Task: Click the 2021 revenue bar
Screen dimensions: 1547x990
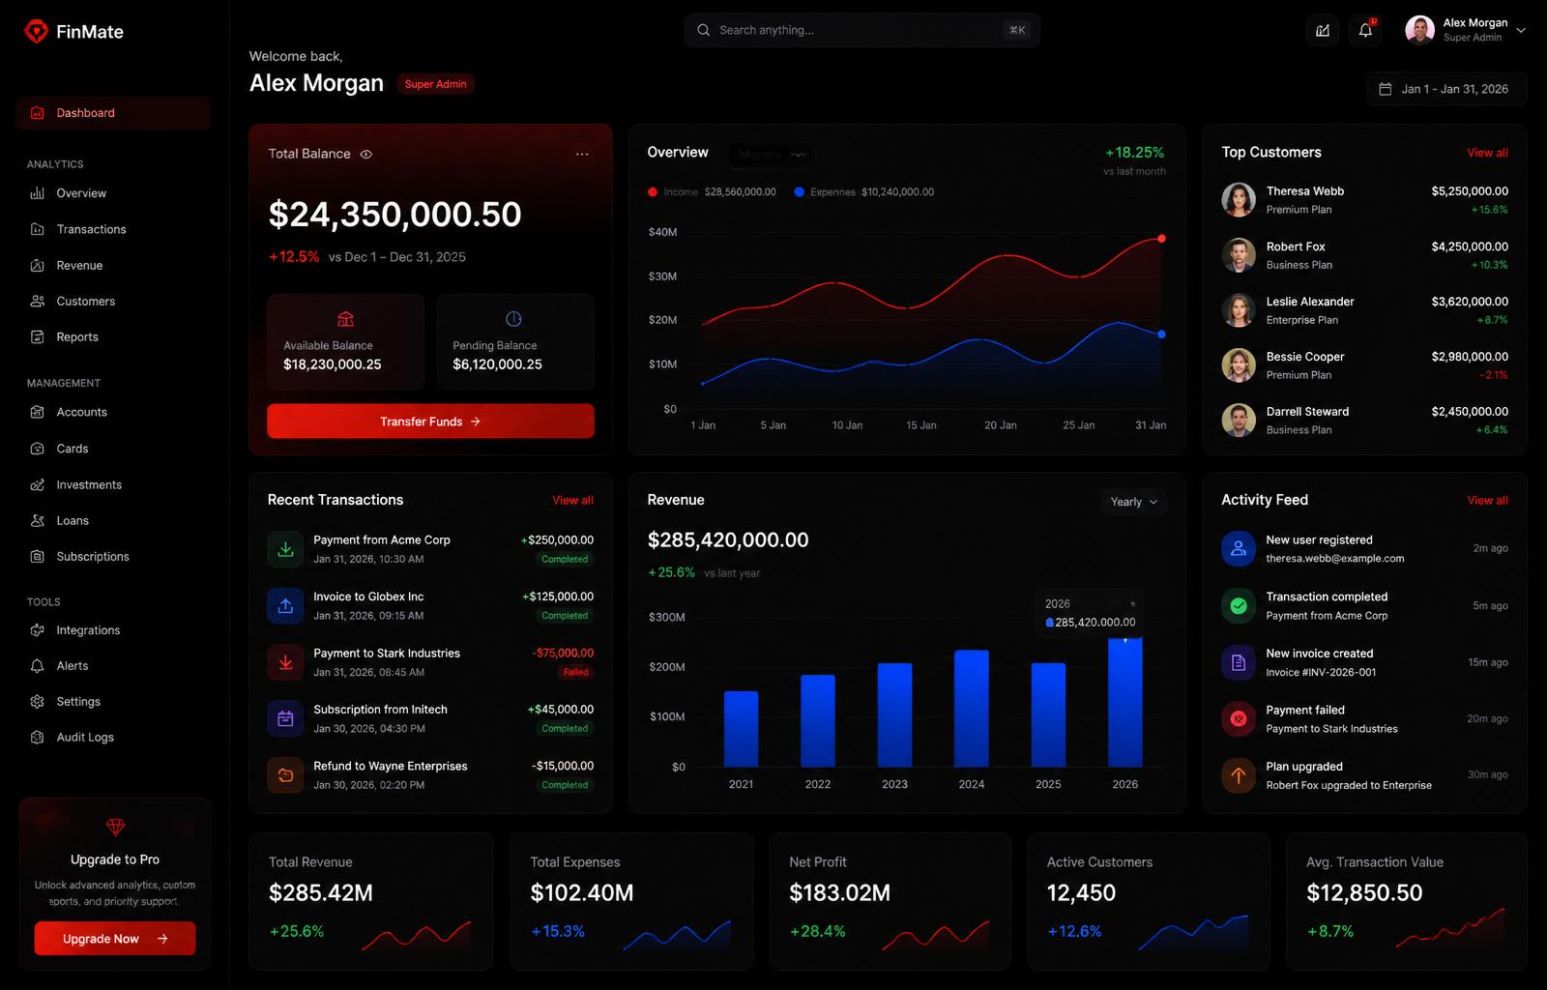Action: 741,729
